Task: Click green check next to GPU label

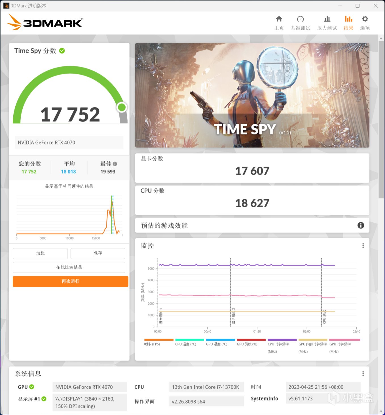Action: click(32, 387)
